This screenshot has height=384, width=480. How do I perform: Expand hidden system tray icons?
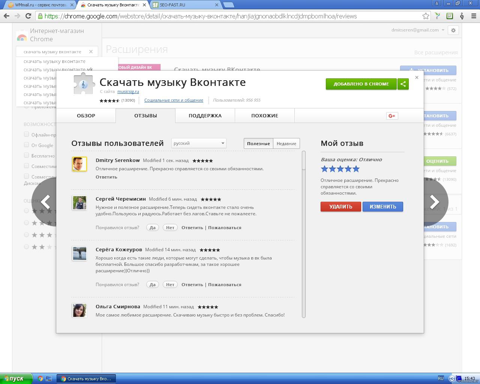[x=451, y=379]
